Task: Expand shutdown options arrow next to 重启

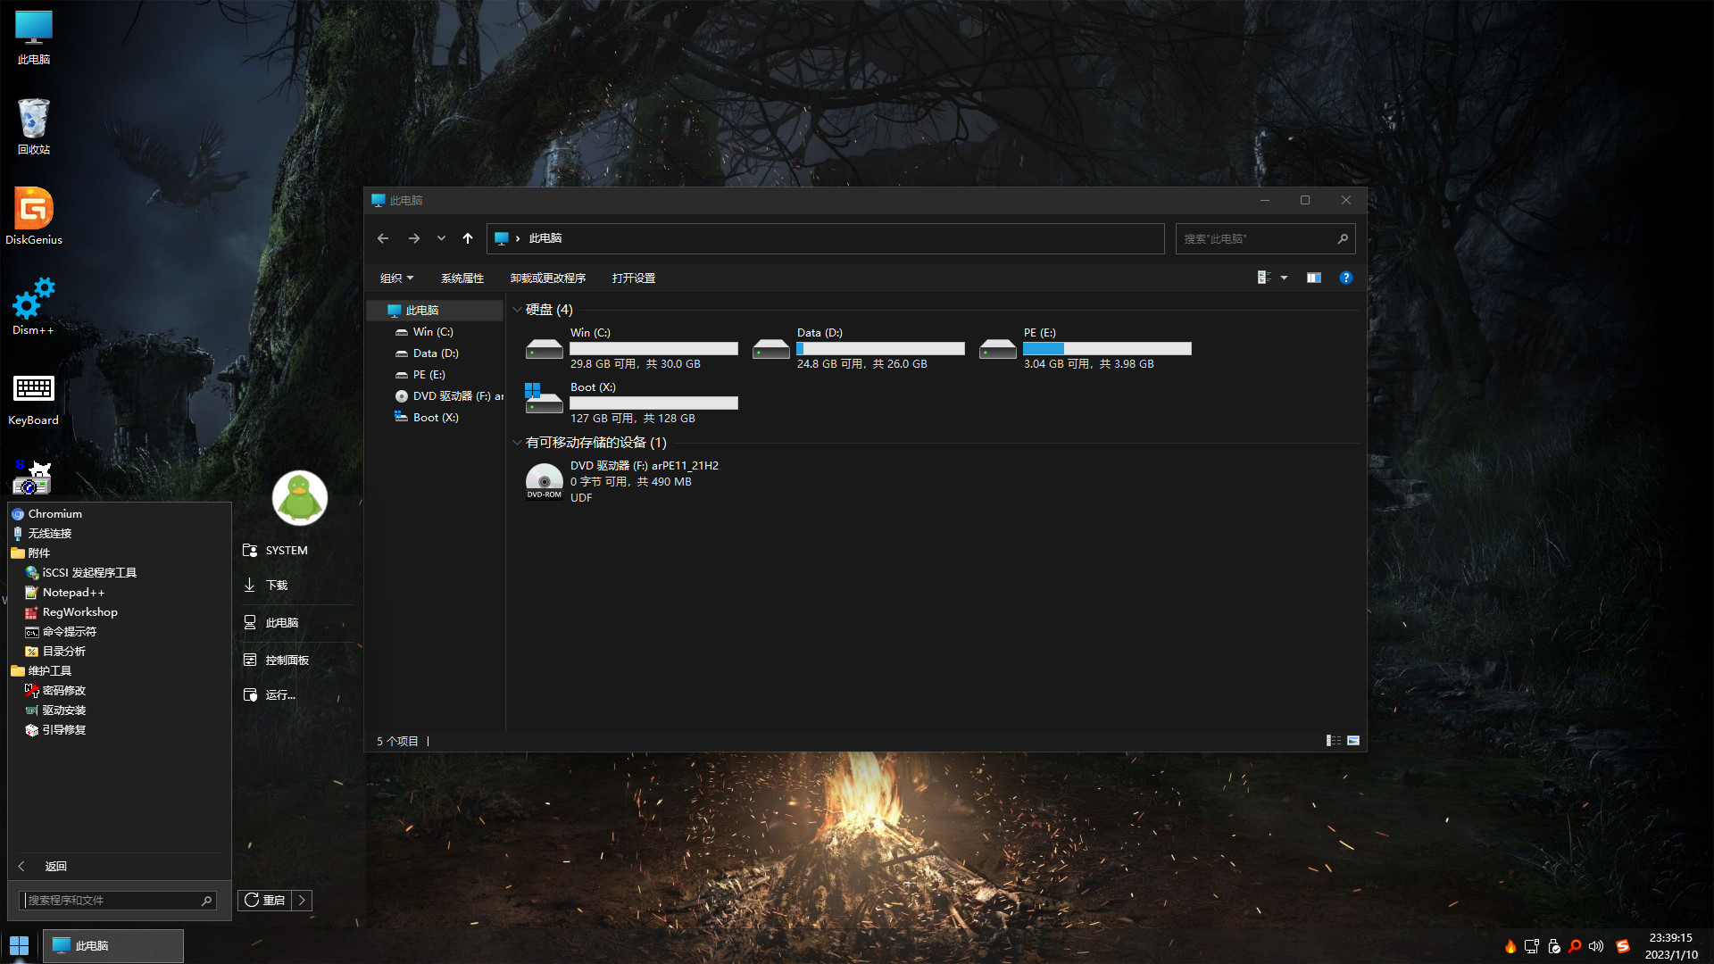Action: pos(302,900)
